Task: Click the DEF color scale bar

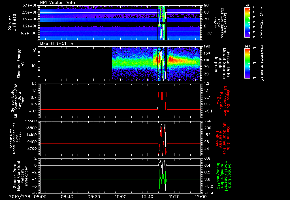Action: pos(247,63)
